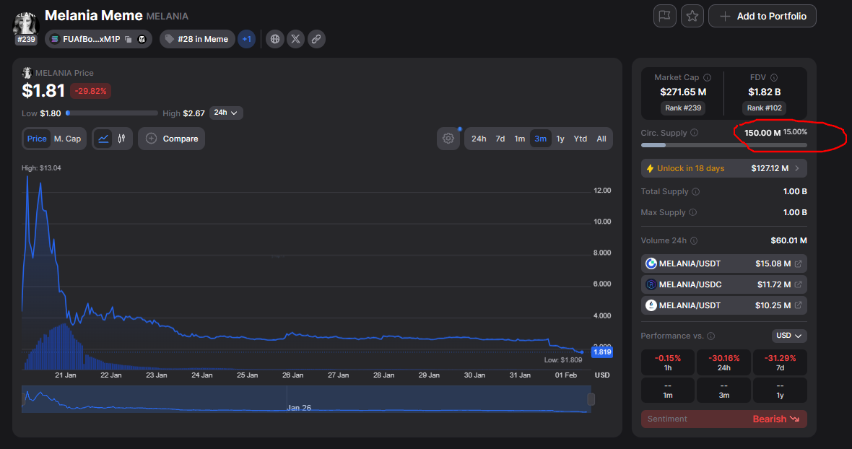Click the -30.16% 24h performance cell
Image resolution: width=852 pixels, height=449 pixels.
point(723,362)
